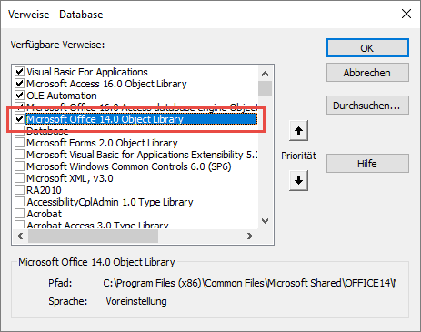Viewport: 421px width, 332px height.
Task: Select the OLE Automation entry
Action: pyautogui.click(x=62, y=96)
